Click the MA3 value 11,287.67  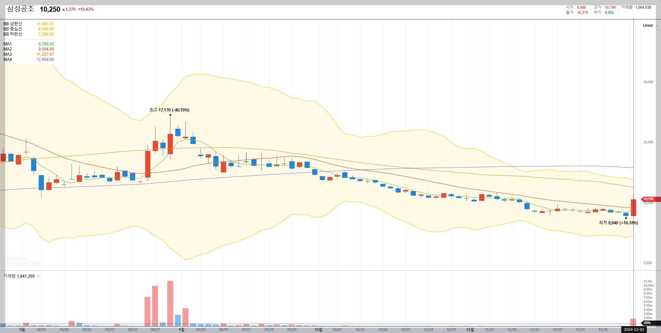(45, 54)
